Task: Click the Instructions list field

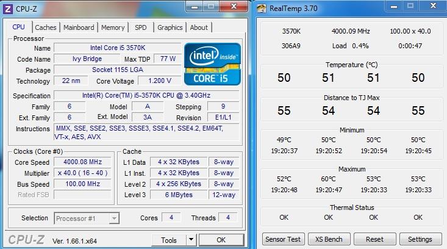Action: [x=146, y=132]
